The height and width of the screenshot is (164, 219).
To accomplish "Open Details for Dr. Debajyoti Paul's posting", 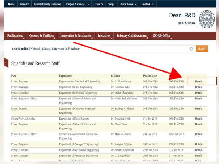I will 199,118.
